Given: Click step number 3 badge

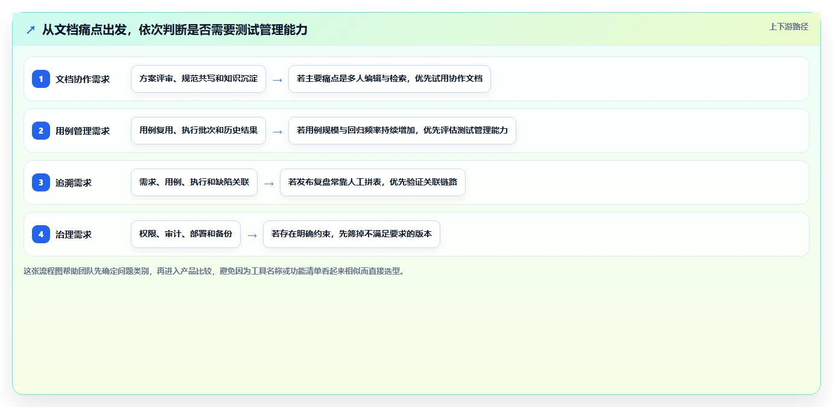Looking at the screenshot, I should [41, 182].
